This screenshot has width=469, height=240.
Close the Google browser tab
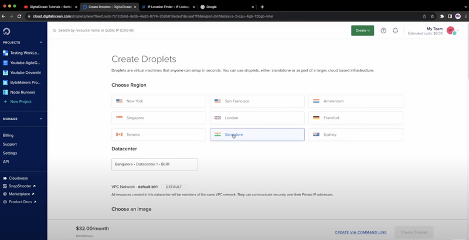click(x=253, y=7)
